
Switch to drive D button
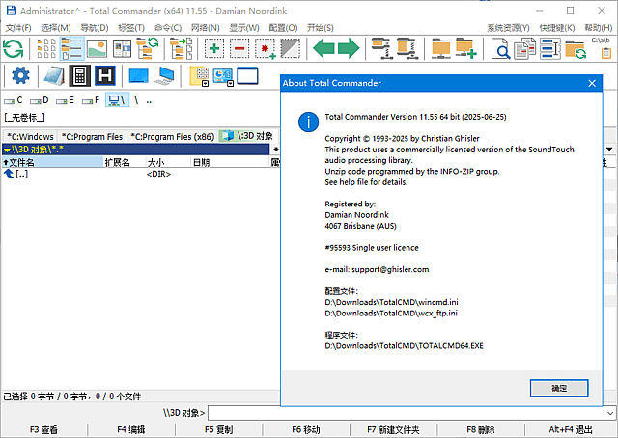tap(40, 100)
